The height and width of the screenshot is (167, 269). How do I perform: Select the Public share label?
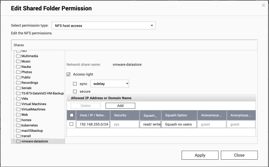[x=26, y=77]
